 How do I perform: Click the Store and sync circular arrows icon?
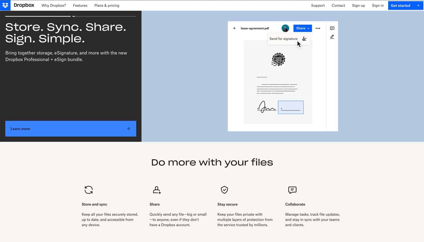tap(89, 190)
